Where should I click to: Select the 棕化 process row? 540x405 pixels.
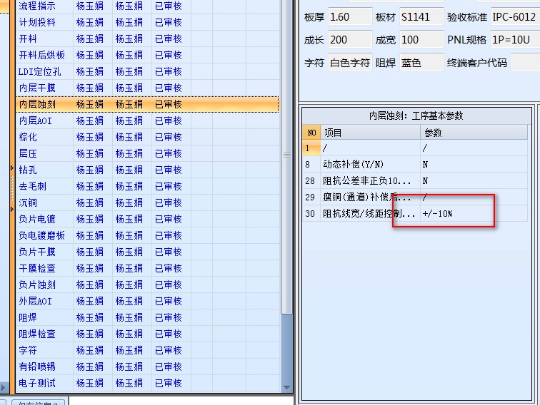pyautogui.click(x=147, y=137)
